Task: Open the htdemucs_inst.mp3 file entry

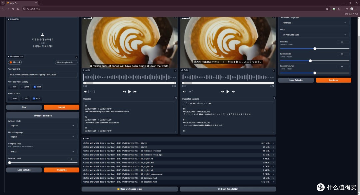Action: pos(122,151)
